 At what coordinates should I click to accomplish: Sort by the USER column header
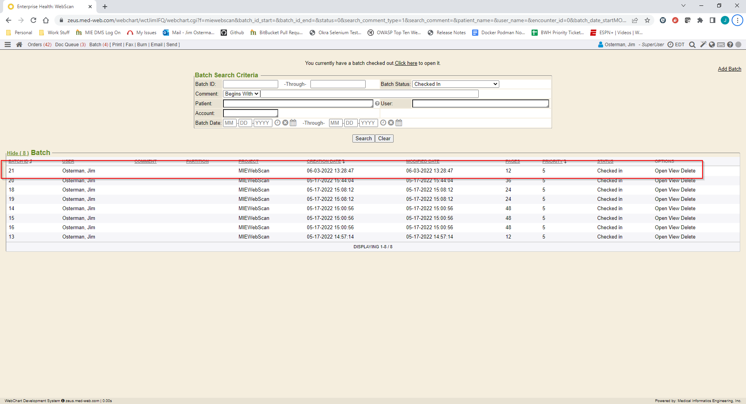coord(68,161)
